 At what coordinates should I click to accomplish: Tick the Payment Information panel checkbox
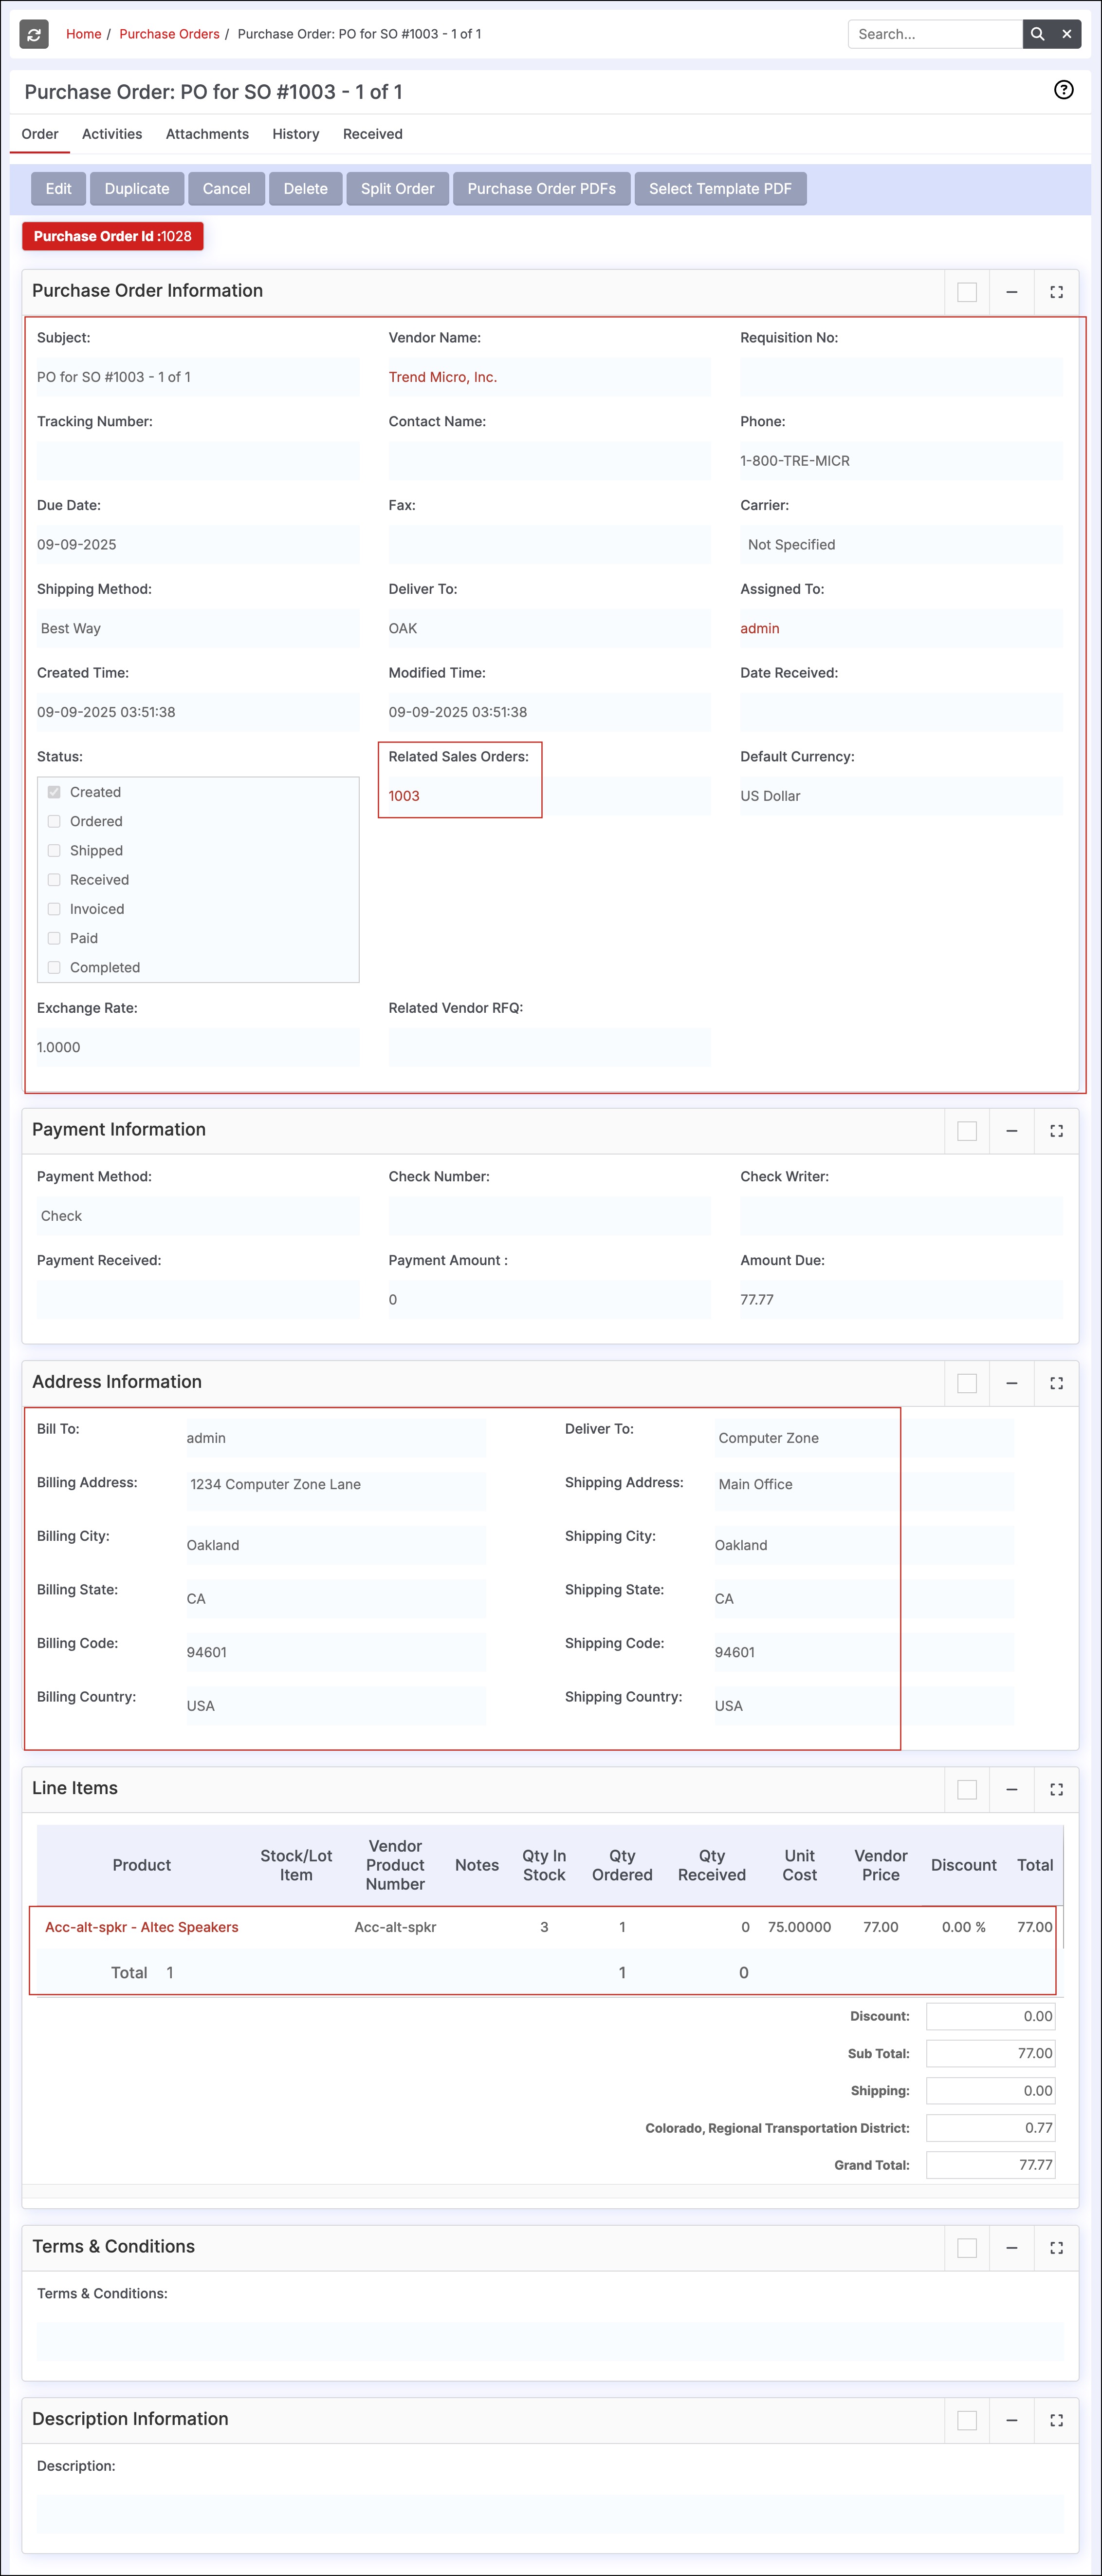point(967,1131)
